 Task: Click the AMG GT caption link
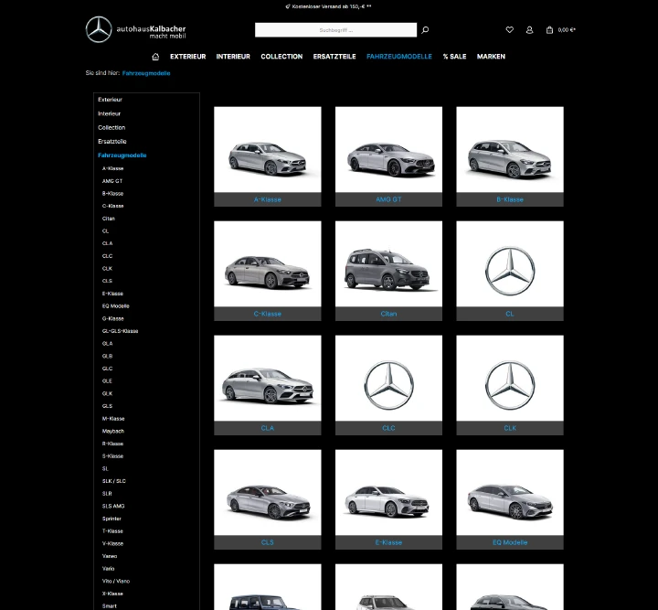pyautogui.click(x=388, y=199)
